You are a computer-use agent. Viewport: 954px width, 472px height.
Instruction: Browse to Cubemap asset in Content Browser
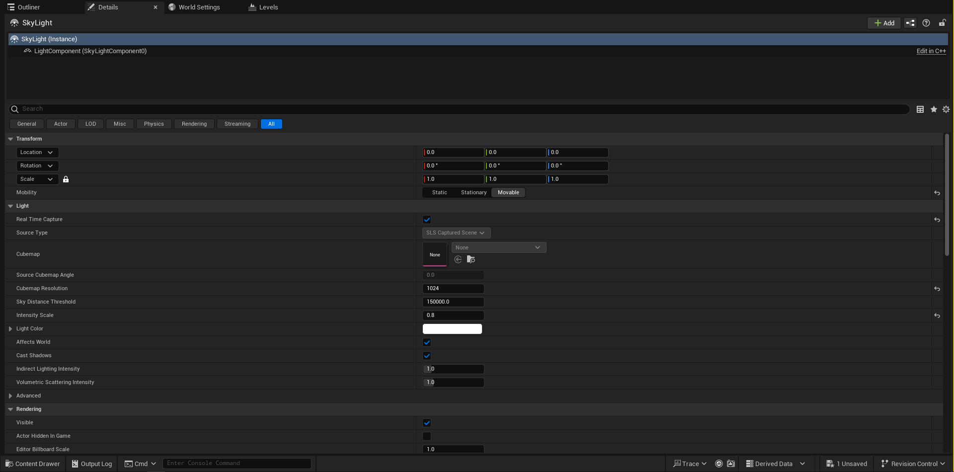(471, 259)
